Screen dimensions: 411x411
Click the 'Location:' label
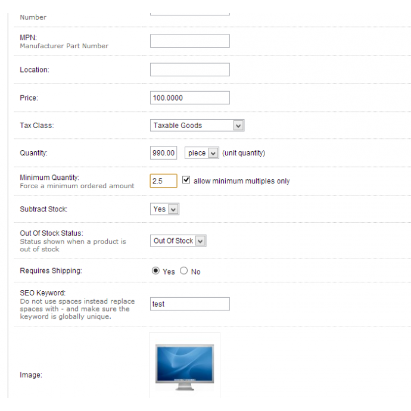click(35, 70)
